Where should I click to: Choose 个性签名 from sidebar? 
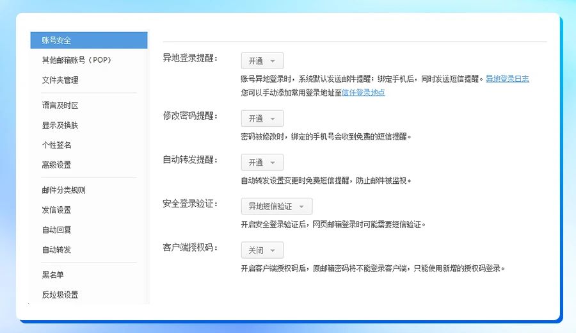point(56,145)
